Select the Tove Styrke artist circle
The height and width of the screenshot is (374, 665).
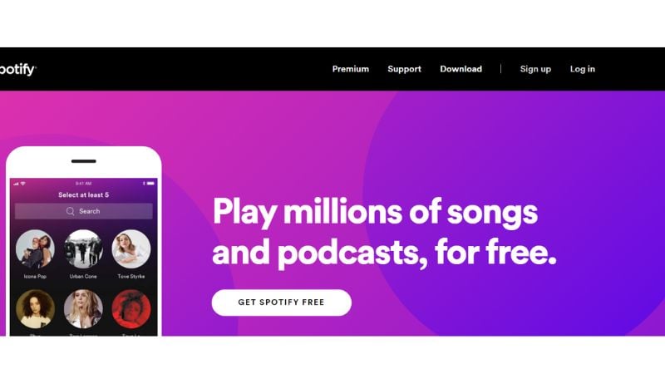click(131, 249)
